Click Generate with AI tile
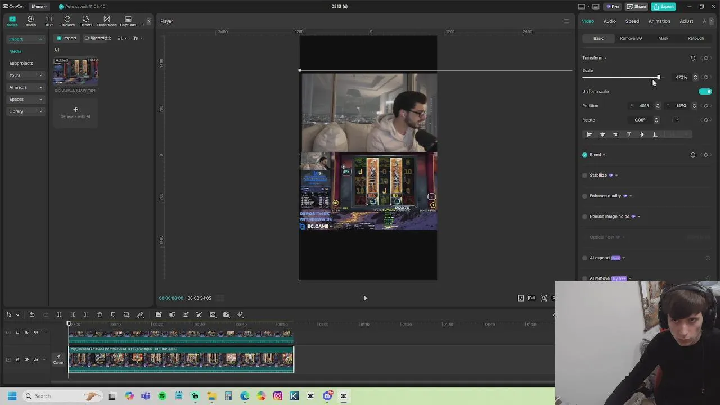Viewport: 720px width, 405px height. coord(75,112)
